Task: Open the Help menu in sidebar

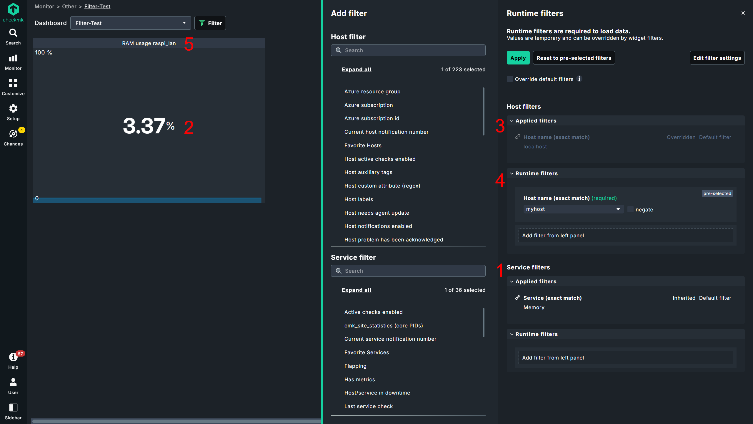Action: 13,360
